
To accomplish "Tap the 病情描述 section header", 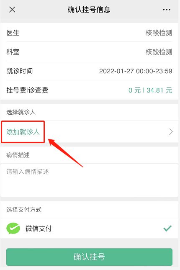I will pyautogui.click(x=18, y=155).
